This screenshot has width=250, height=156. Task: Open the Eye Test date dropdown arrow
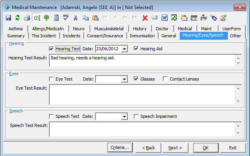pyautogui.click(x=124, y=79)
